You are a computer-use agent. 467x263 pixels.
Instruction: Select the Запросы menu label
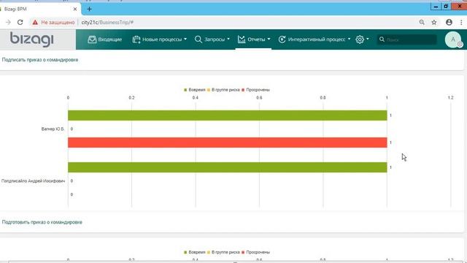(215, 39)
